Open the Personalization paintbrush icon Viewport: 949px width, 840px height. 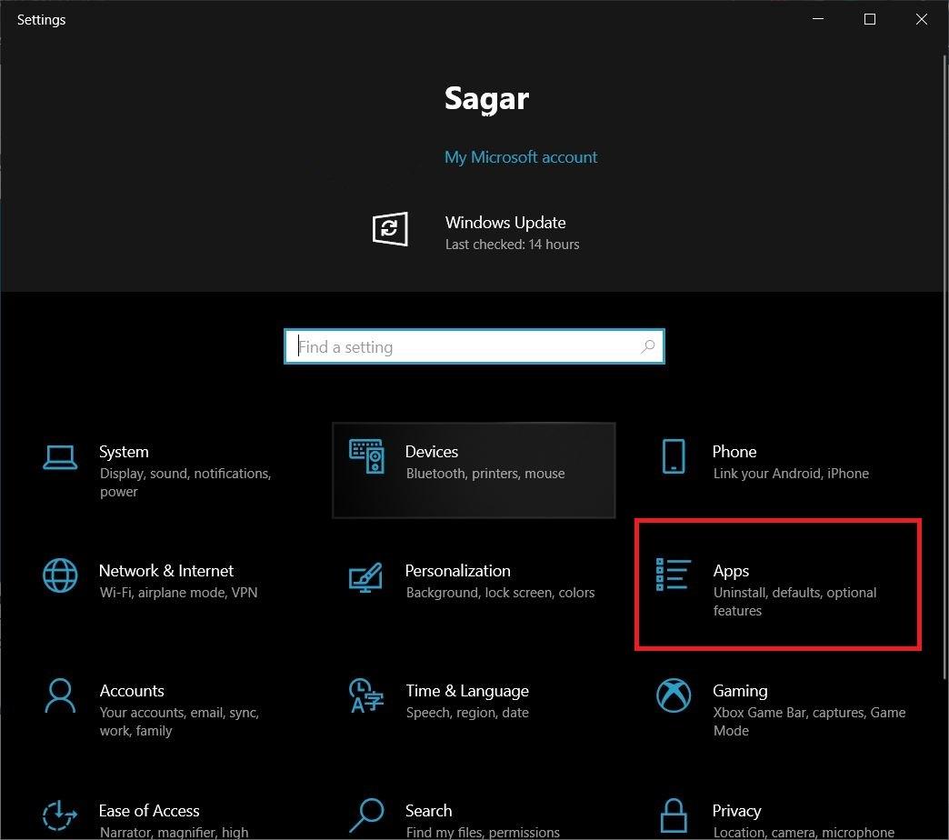(366, 576)
